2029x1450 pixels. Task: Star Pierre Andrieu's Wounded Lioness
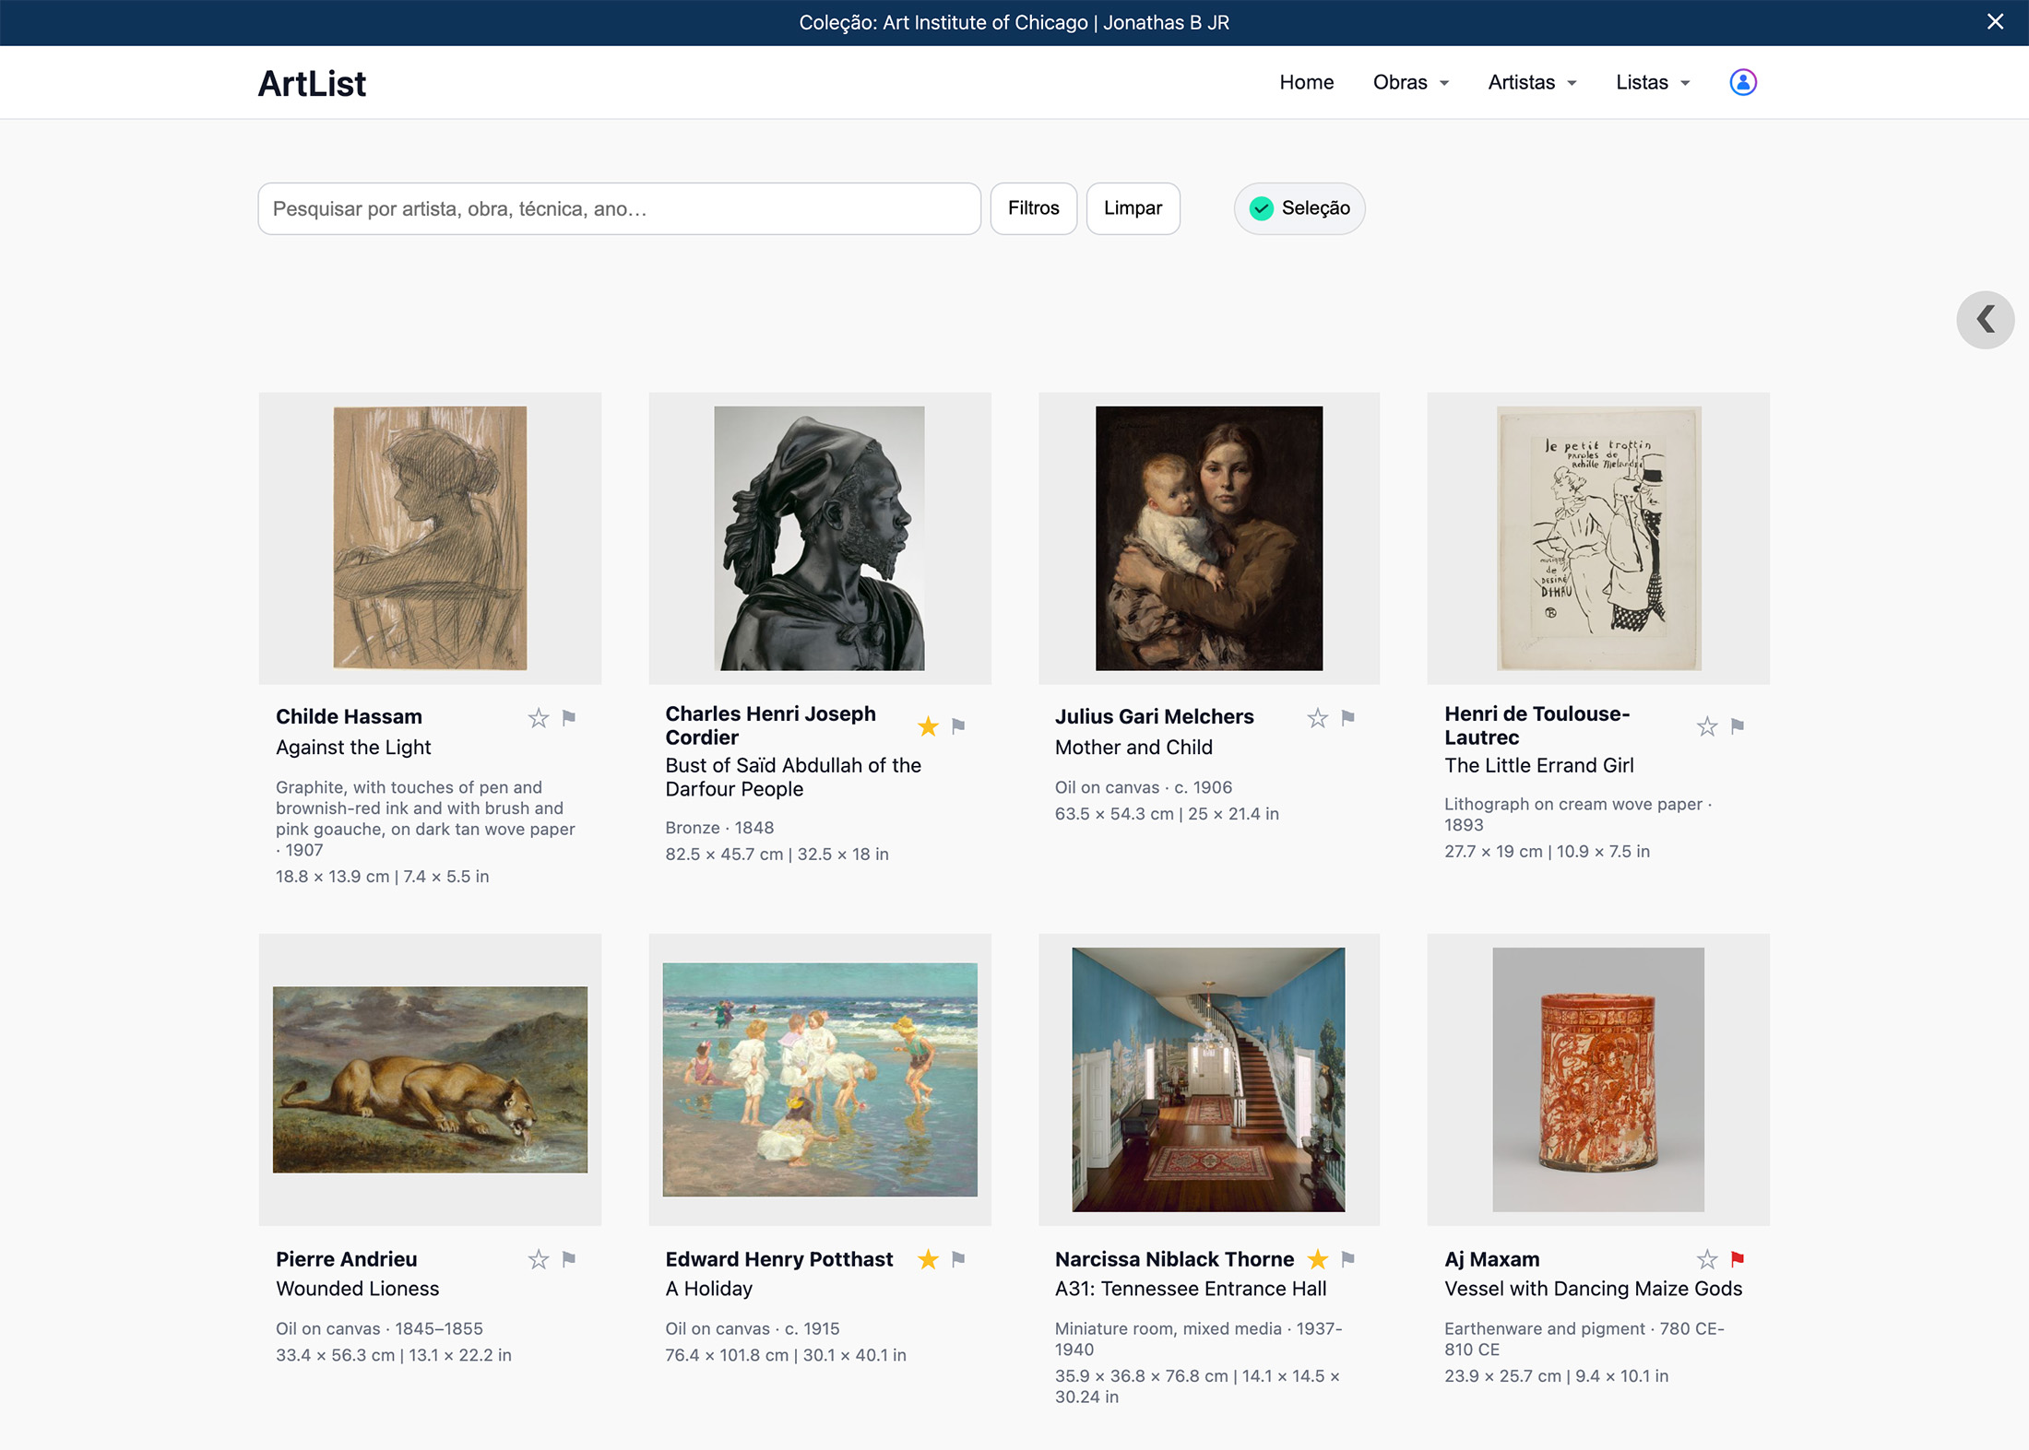tap(539, 1259)
